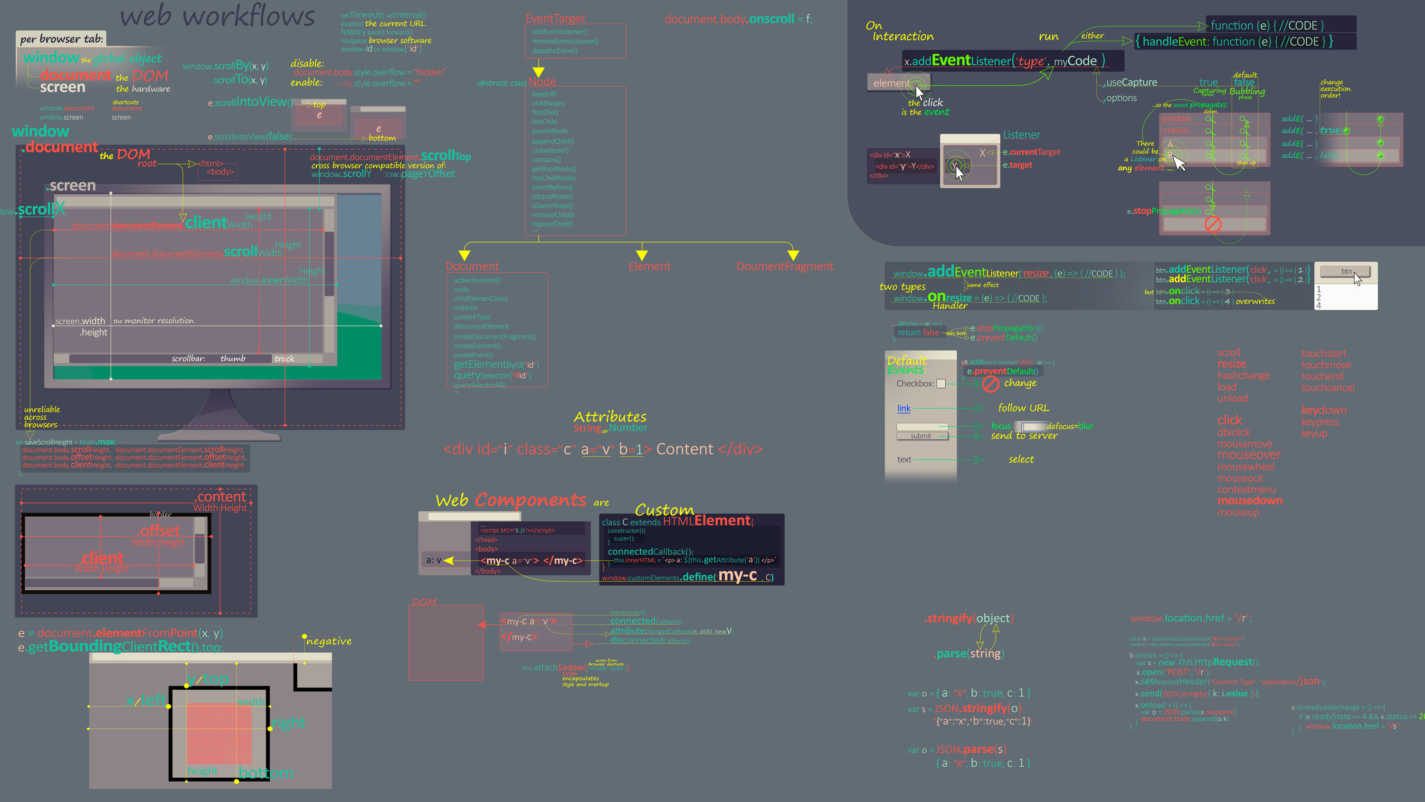Screen dimensions: 1425x802
Task: Click "keypress" in the events list
Action: click(1320, 422)
